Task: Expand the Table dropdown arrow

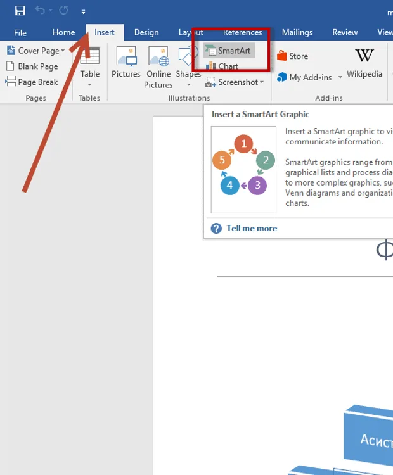Action: pos(89,84)
